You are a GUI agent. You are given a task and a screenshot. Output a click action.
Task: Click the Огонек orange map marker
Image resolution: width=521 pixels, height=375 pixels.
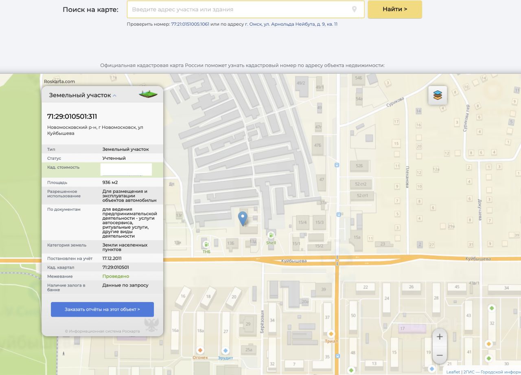click(200, 351)
